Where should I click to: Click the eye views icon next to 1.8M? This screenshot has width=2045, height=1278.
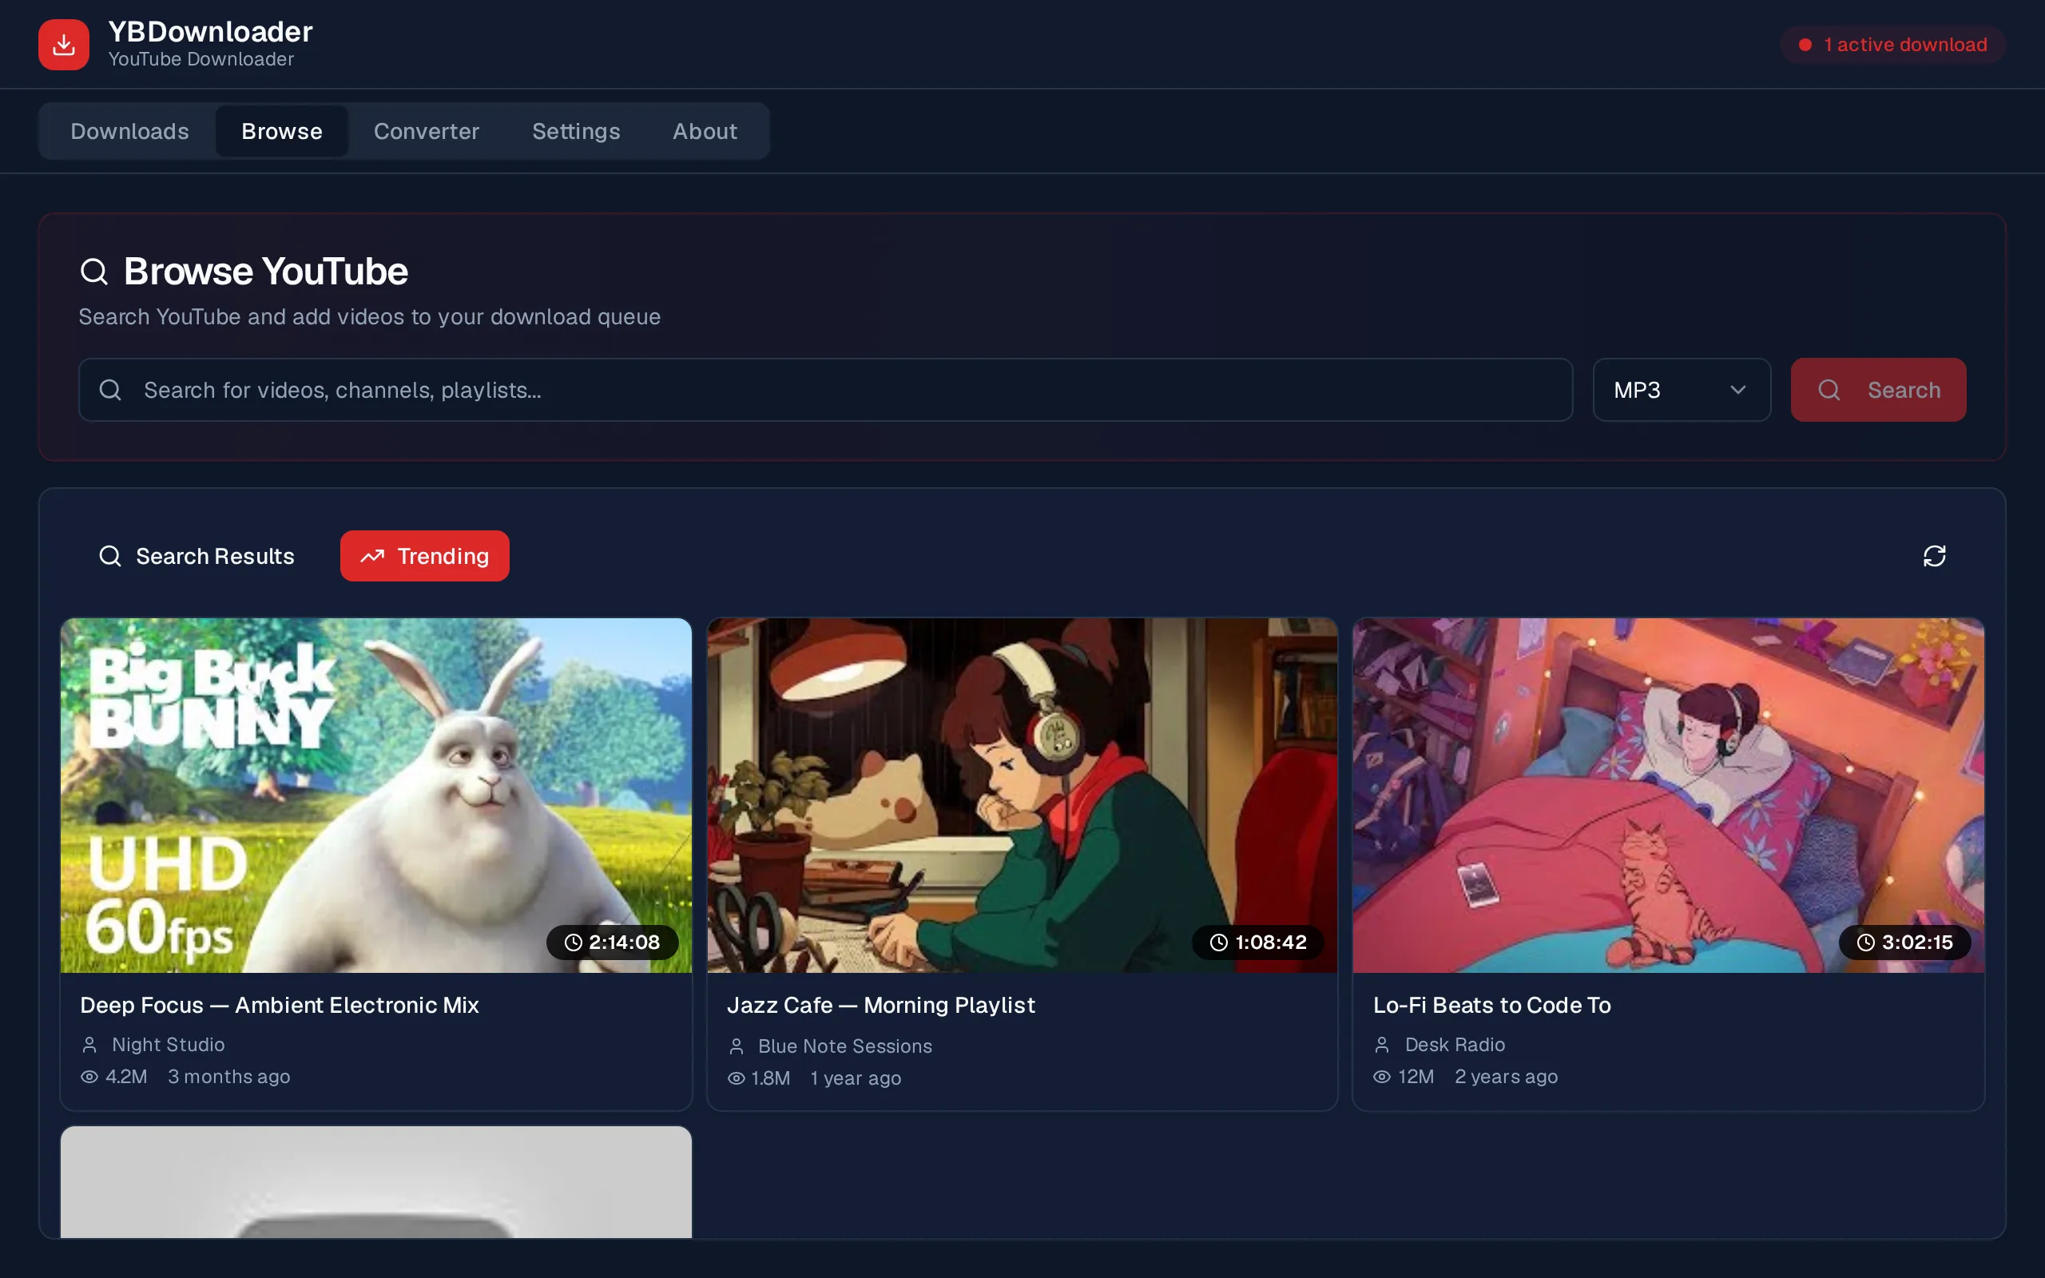(736, 1078)
